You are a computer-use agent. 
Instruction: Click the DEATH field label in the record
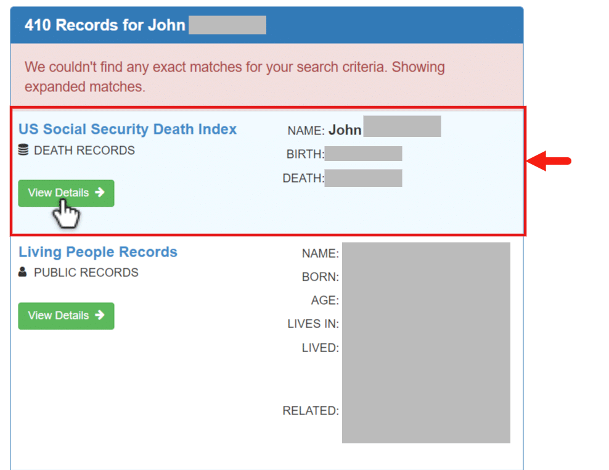click(x=303, y=178)
